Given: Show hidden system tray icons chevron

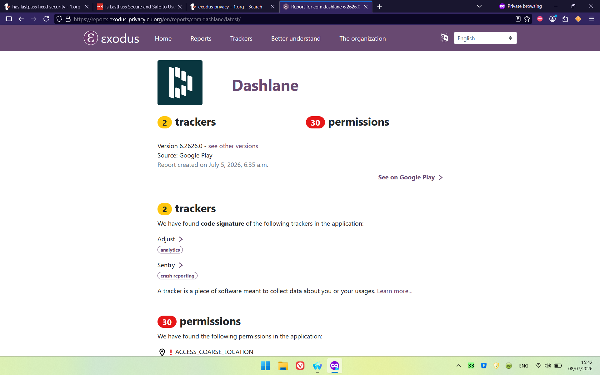Looking at the screenshot, I should coord(458,366).
